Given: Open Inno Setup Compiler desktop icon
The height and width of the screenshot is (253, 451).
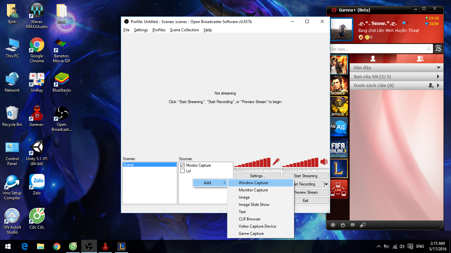Looking at the screenshot, I should pos(12,188).
